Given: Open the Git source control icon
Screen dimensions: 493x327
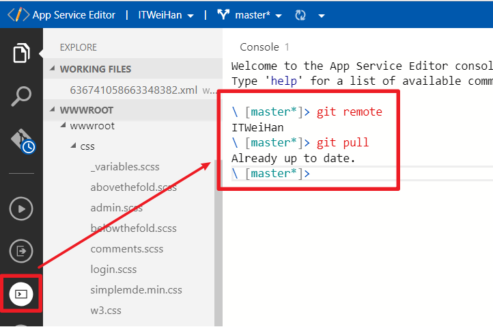Looking at the screenshot, I should (23, 141).
